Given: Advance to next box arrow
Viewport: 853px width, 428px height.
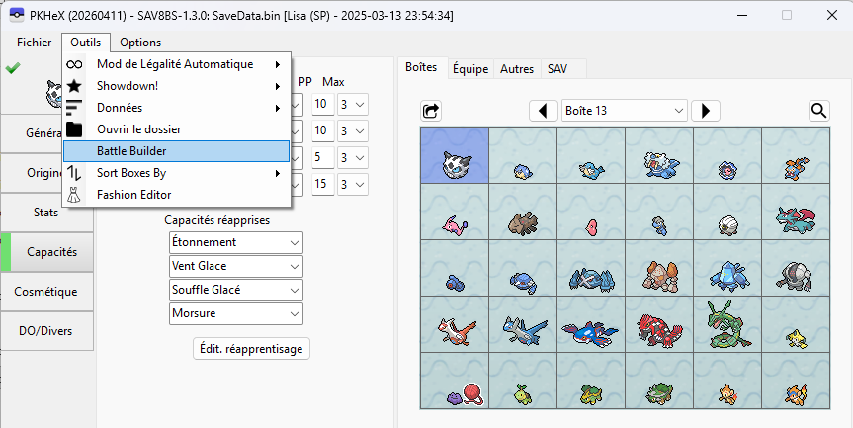Looking at the screenshot, I should point(706,111).
